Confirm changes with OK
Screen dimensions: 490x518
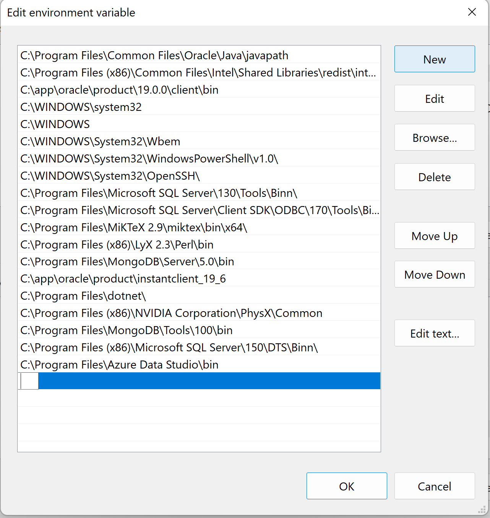point(347,486)
